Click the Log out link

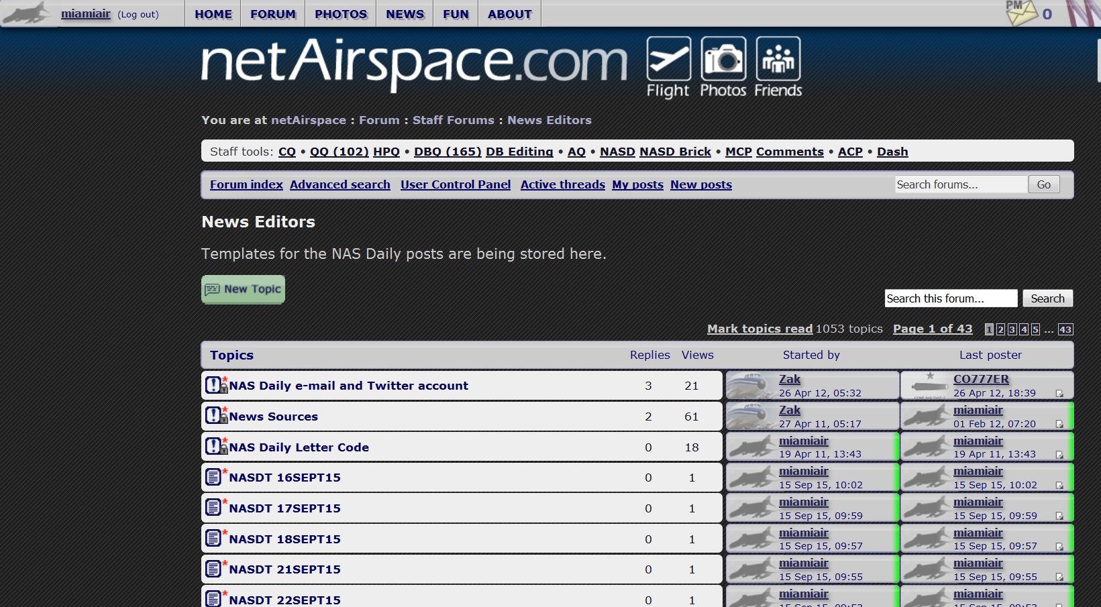138,14
